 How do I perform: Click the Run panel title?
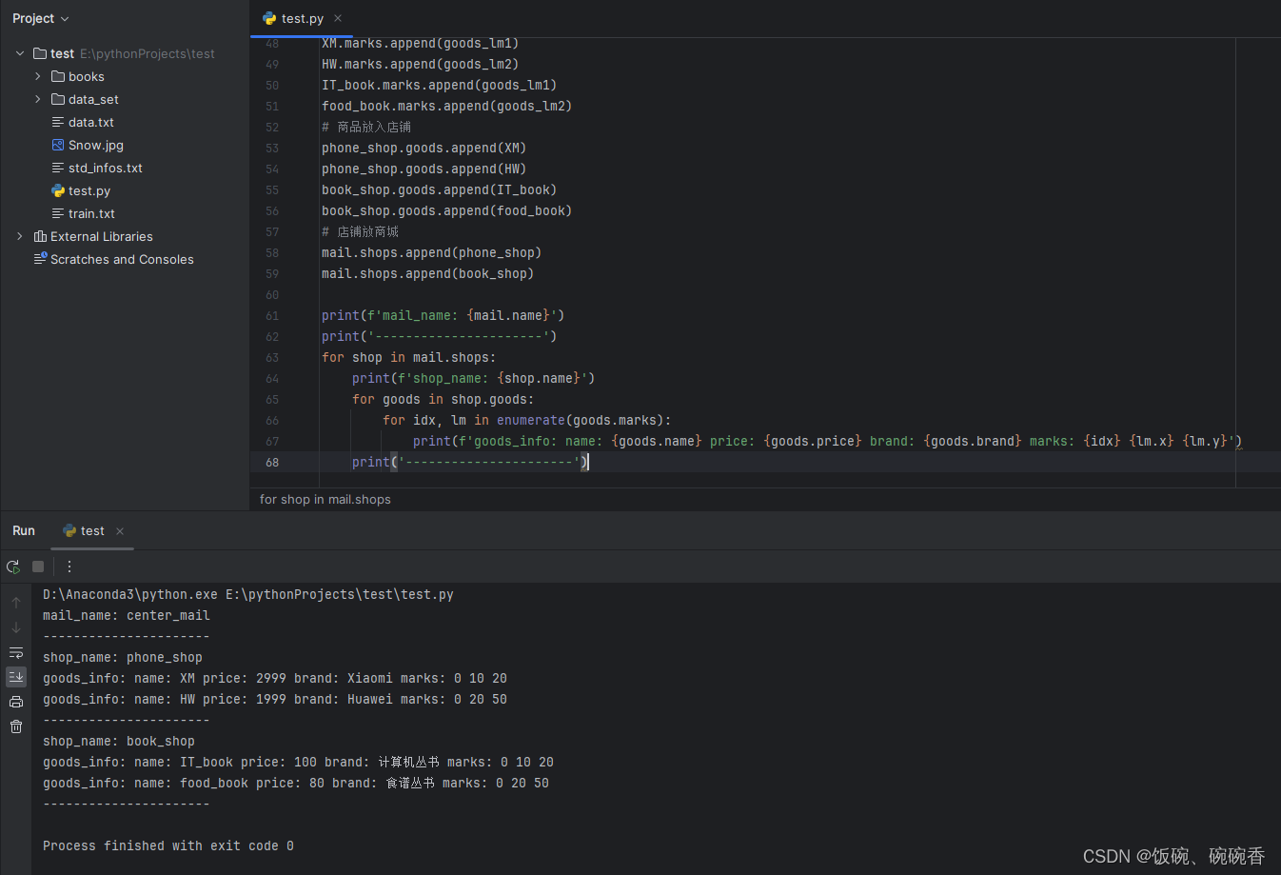coord(24,530)
